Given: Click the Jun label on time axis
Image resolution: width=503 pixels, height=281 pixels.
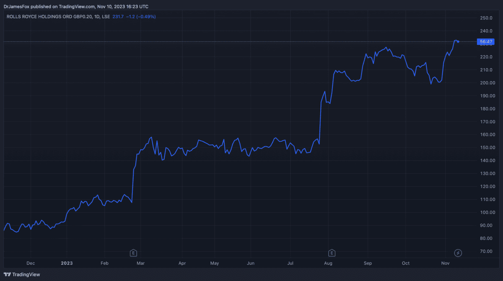Looking at the screenshot, I should 250,263.
